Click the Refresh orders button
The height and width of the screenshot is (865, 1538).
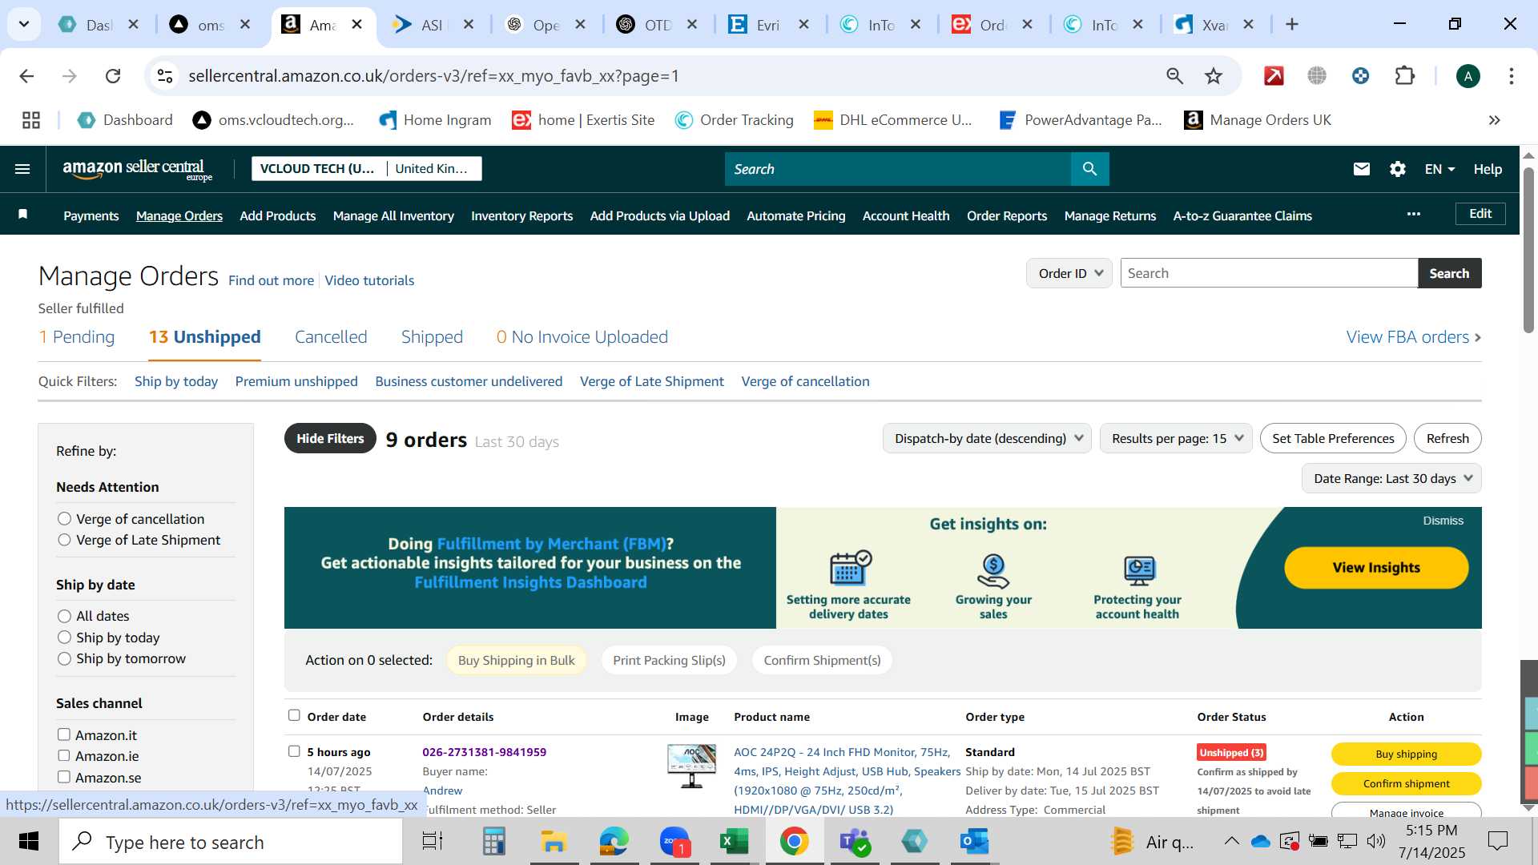pos(1447,438)
